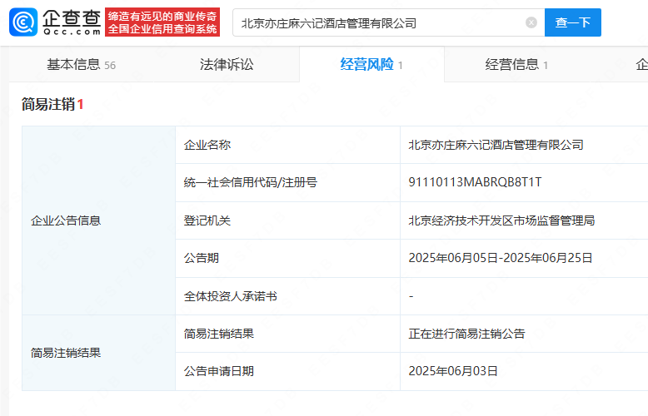Clear the search box with the X icon
Image resolution: width=648 pixels, height=416 pixels.
[x=531, y=22]
